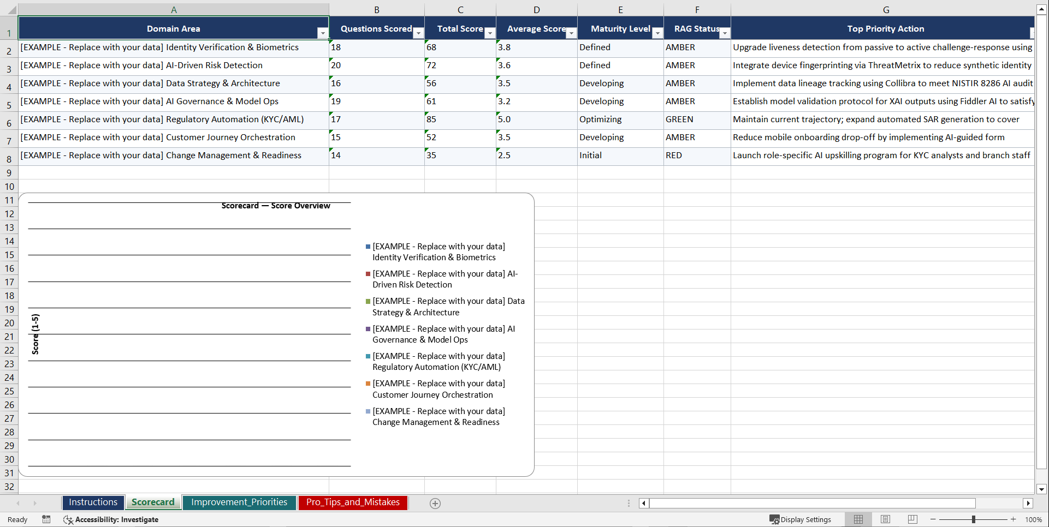This screenshot has width=1049, height=527.
Task: Open the RAG Status filter dropdown
Action: (725, 33)
